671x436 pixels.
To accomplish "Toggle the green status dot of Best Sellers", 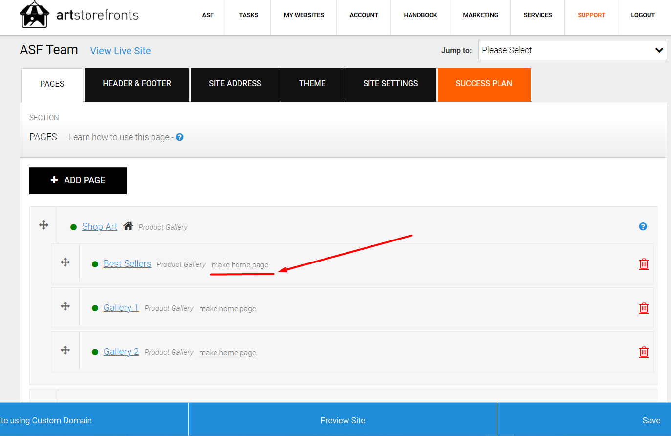I will click(95, 264).
